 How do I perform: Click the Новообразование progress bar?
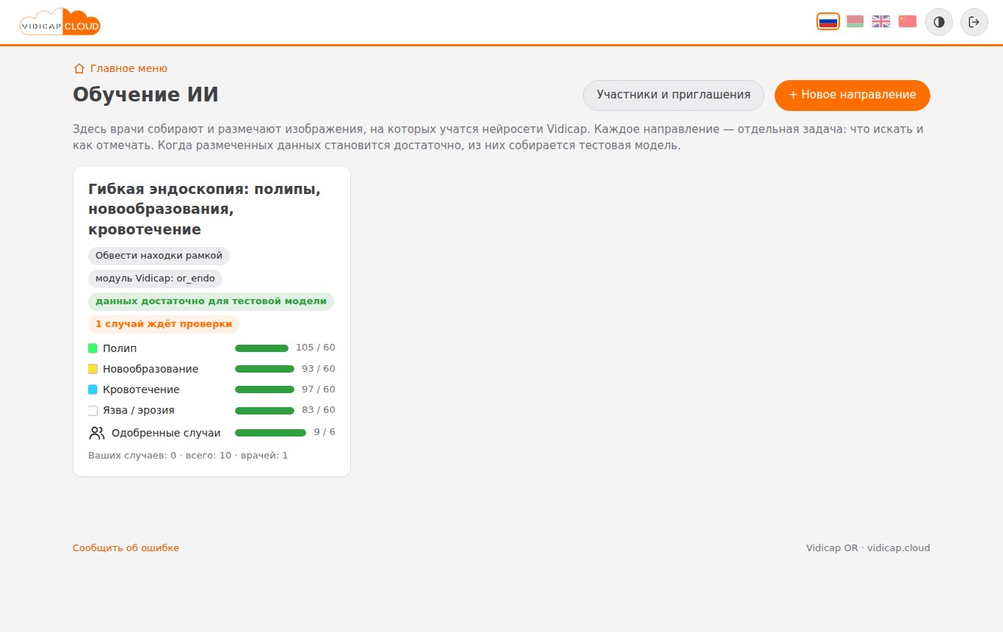click(x=265, y=369)
